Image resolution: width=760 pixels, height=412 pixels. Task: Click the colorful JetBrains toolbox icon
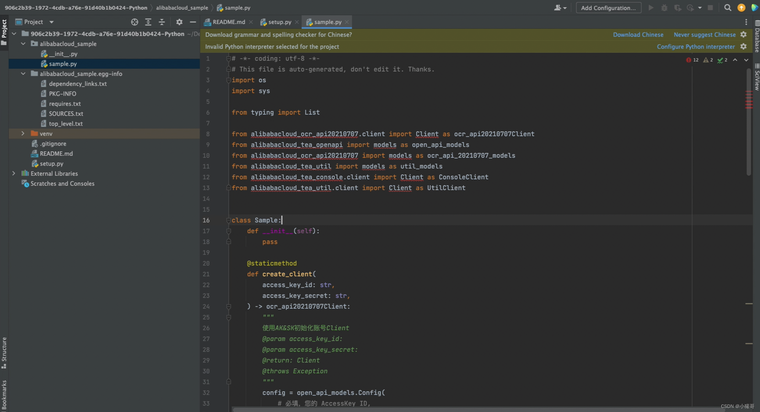(754, 7)
